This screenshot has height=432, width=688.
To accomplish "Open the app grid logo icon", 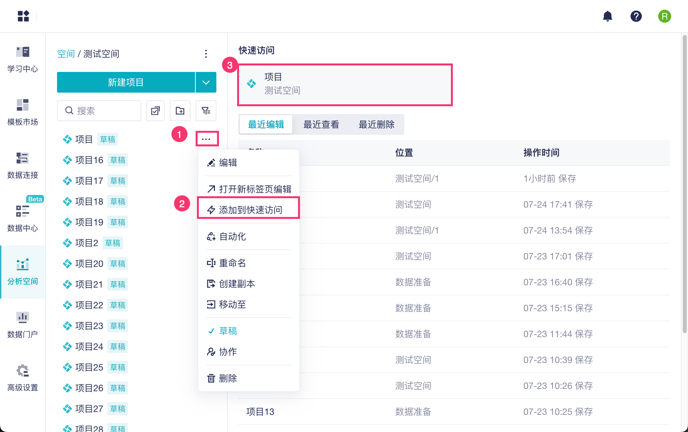I will pyautogui.click(x=23, y=16).
